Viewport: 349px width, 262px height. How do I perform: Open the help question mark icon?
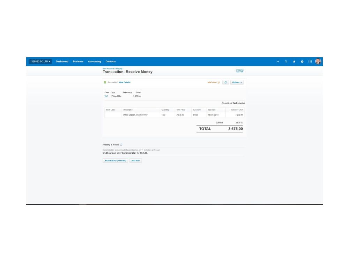pos(302,61)
